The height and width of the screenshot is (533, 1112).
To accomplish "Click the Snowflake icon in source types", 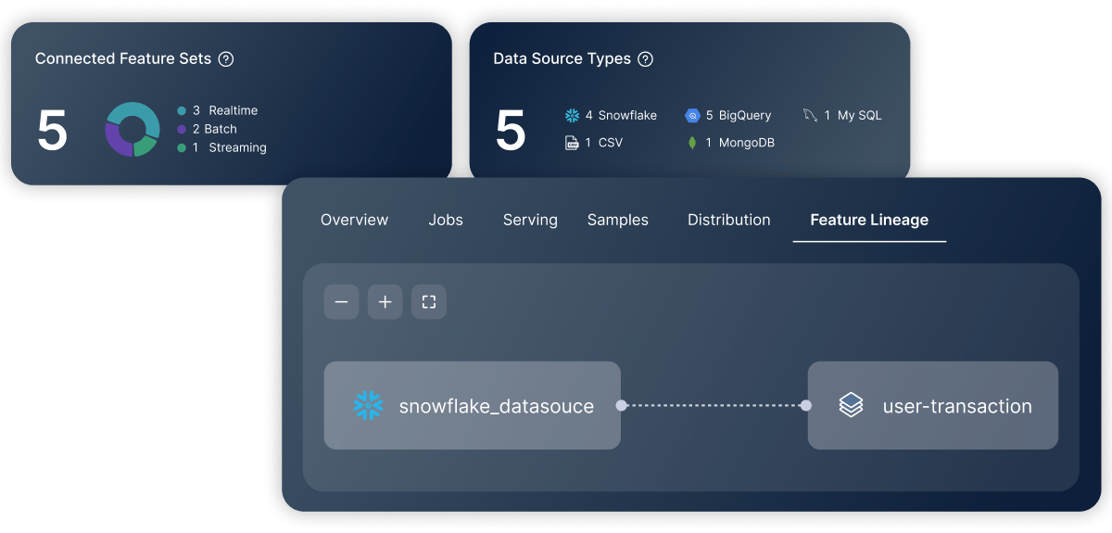I will [572, 116].
